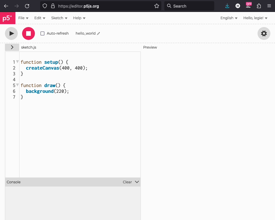275x220 pixels.
Task: Click the play sketch button
Action: tap(11, 33)
